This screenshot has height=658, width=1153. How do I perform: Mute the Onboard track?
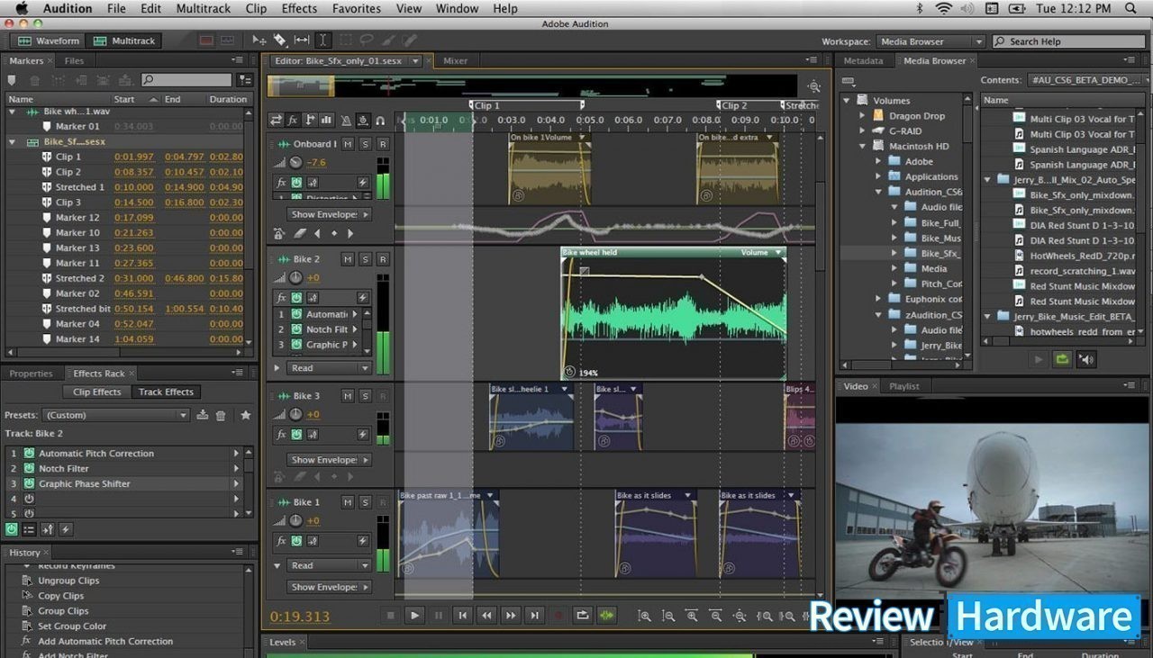tap(348, 144)
